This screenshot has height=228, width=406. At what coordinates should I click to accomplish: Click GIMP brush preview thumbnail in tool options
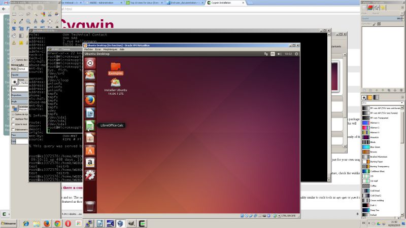pos(15,82)
